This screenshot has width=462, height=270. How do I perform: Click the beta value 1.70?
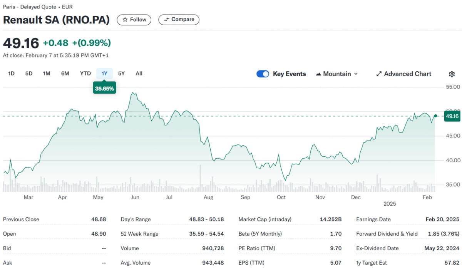336,234
